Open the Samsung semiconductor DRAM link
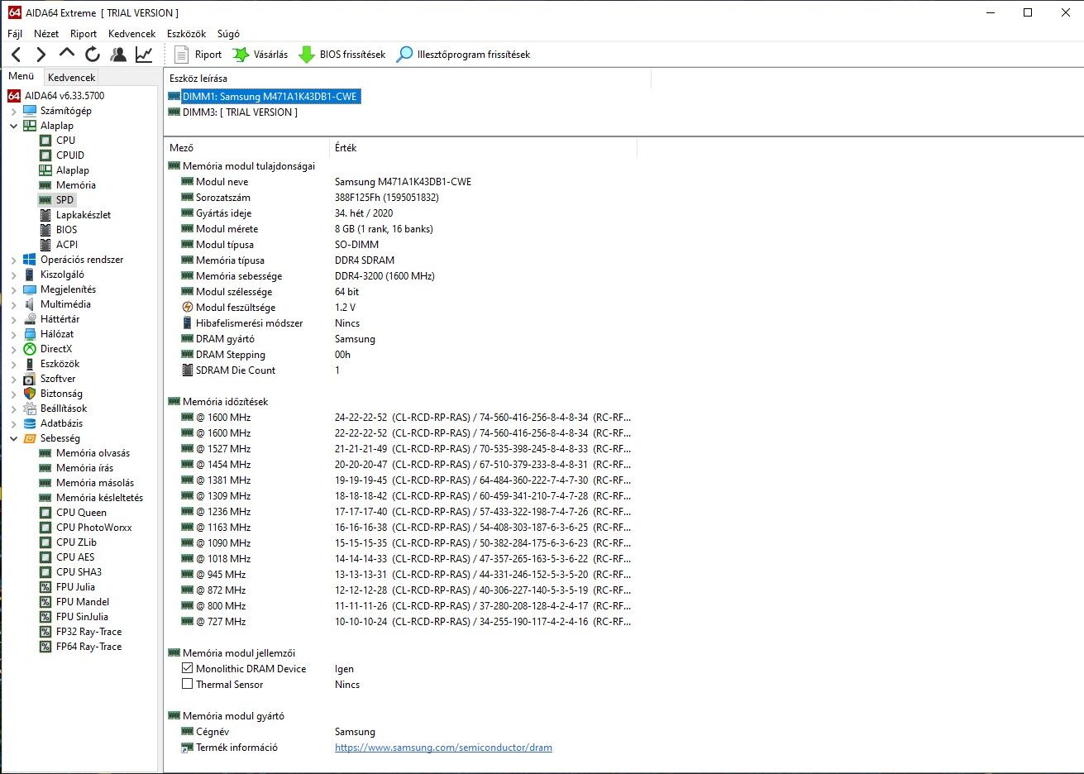The height and width of the screenshot is (774, 1084). (443, 748)
